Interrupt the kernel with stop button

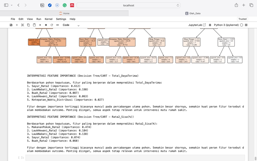(46, 25)
